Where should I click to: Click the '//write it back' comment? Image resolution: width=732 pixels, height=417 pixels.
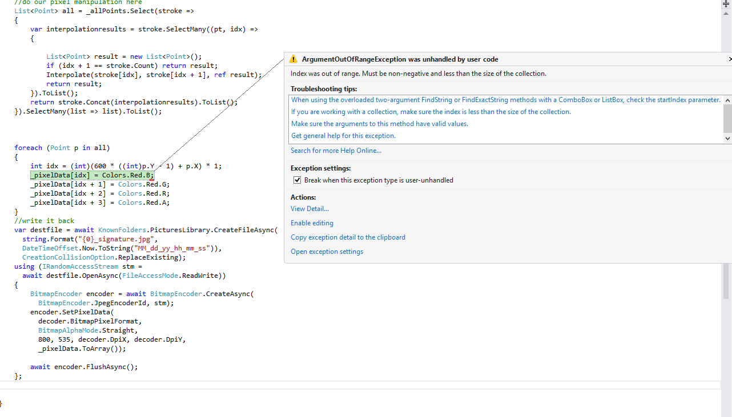pos(44,221)
